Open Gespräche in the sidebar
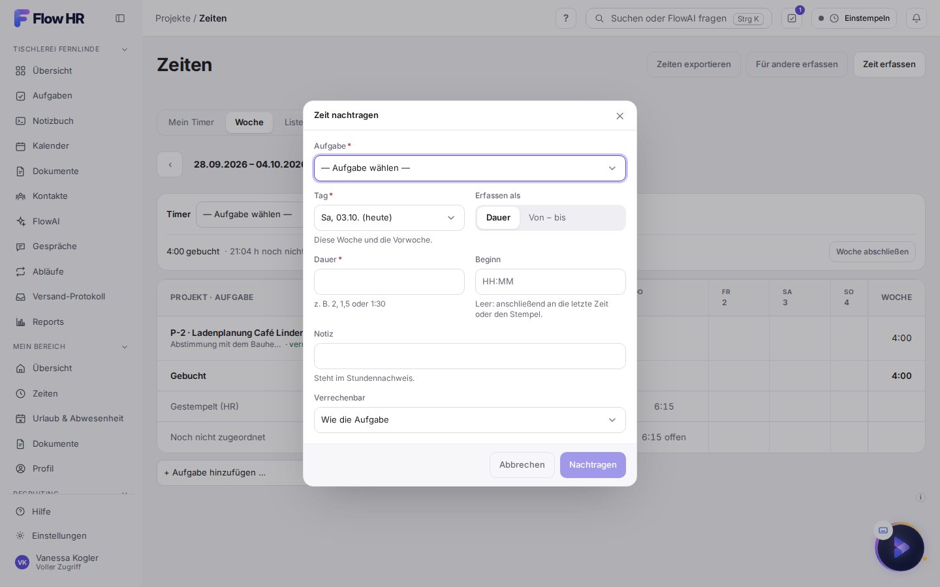The height and width of the screenshot is (587, 940). pyautogui.click(x=70, y=247)
